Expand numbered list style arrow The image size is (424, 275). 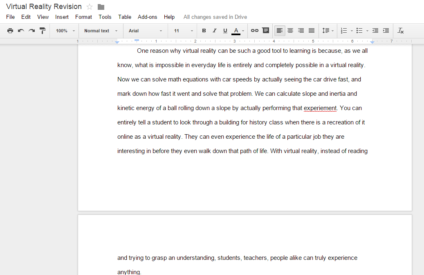coord(352,31)
